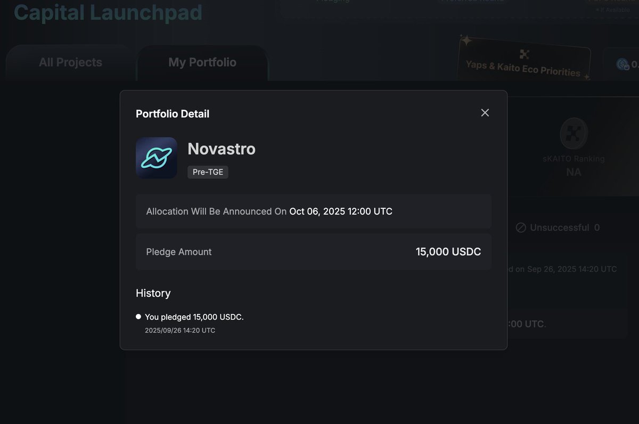
Task: Switch to the All Projects tab
Action: [x=70, y=62]
